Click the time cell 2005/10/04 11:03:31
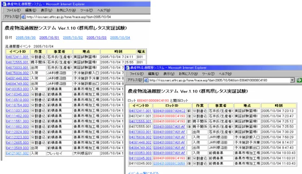The width and height of the screenshot is (302, 174). tap(278, 158)
